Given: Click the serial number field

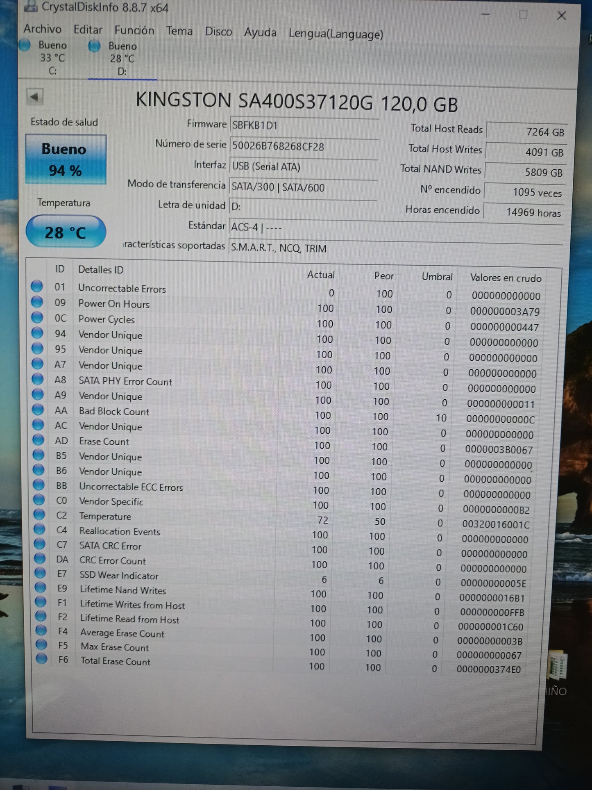Looking at the screenshot, I should [x=304, y=147].
